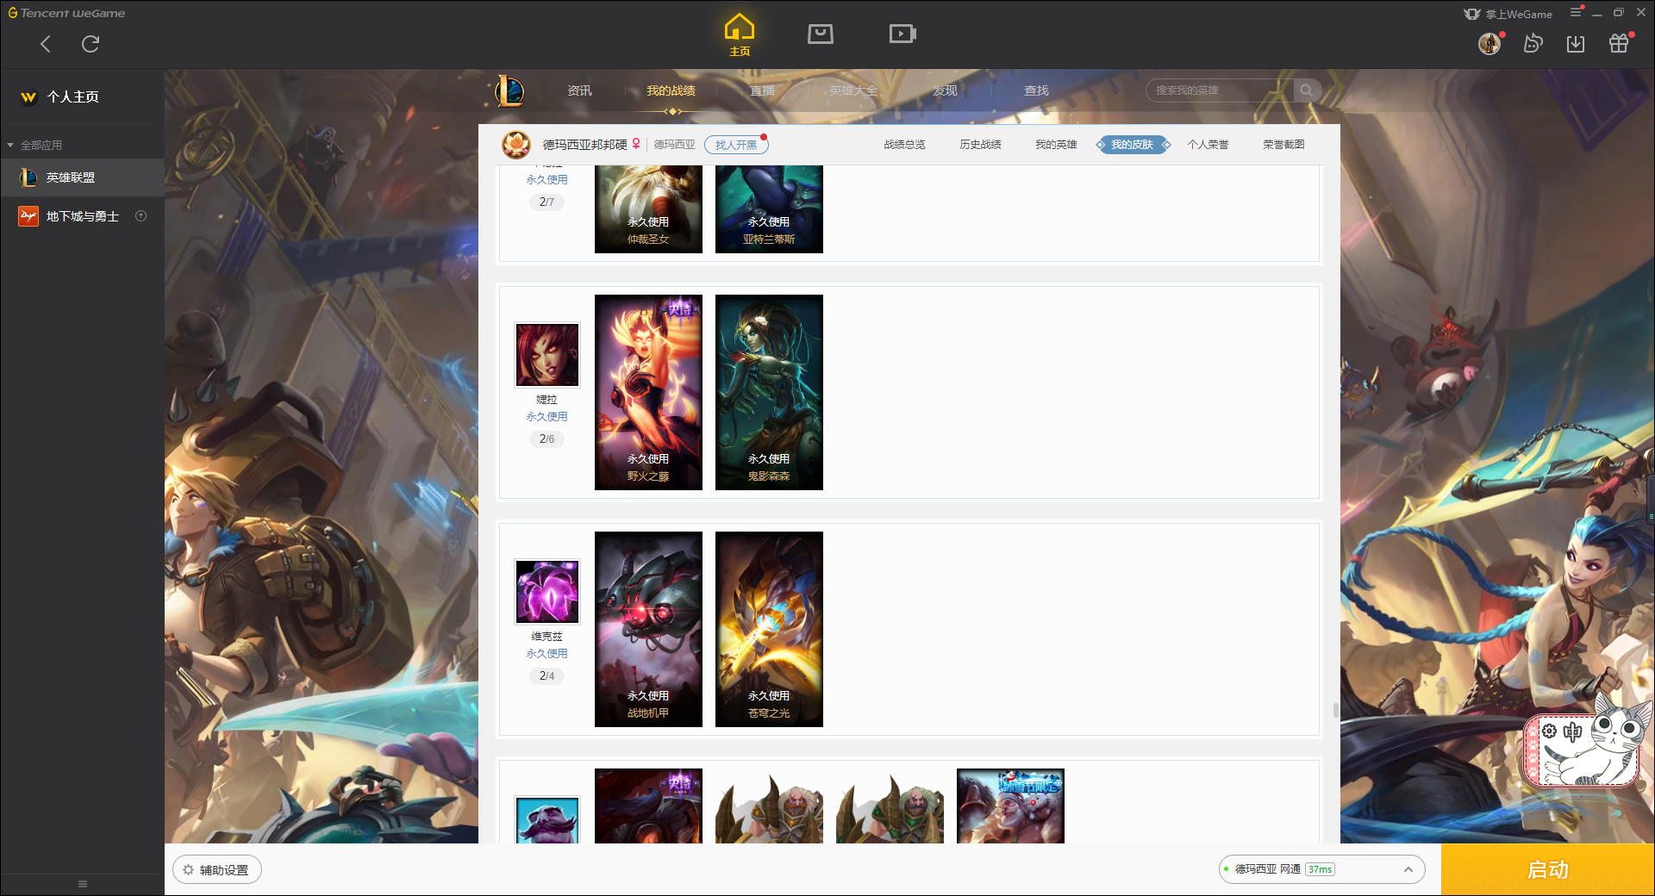The image size is (1655, 896).
Task: Click the gear icon on cat widget
Action: tap(1549, 731)
